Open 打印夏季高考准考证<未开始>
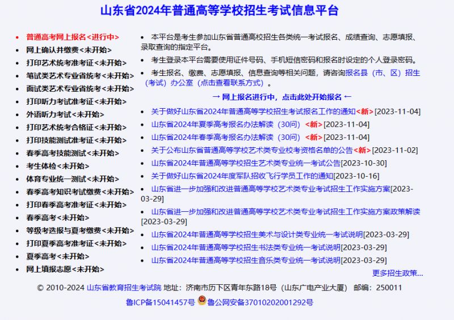This screenshot has width=454, height=320. pyautogui.click(x=76, y=244)
